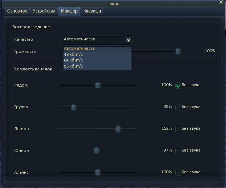The image size is (226, 188).
Task: Switch to the Устройства tab
Action: 44,11
